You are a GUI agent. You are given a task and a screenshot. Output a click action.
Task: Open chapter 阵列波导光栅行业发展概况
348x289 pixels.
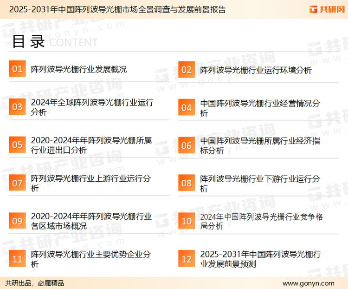(x=79, y=69)
